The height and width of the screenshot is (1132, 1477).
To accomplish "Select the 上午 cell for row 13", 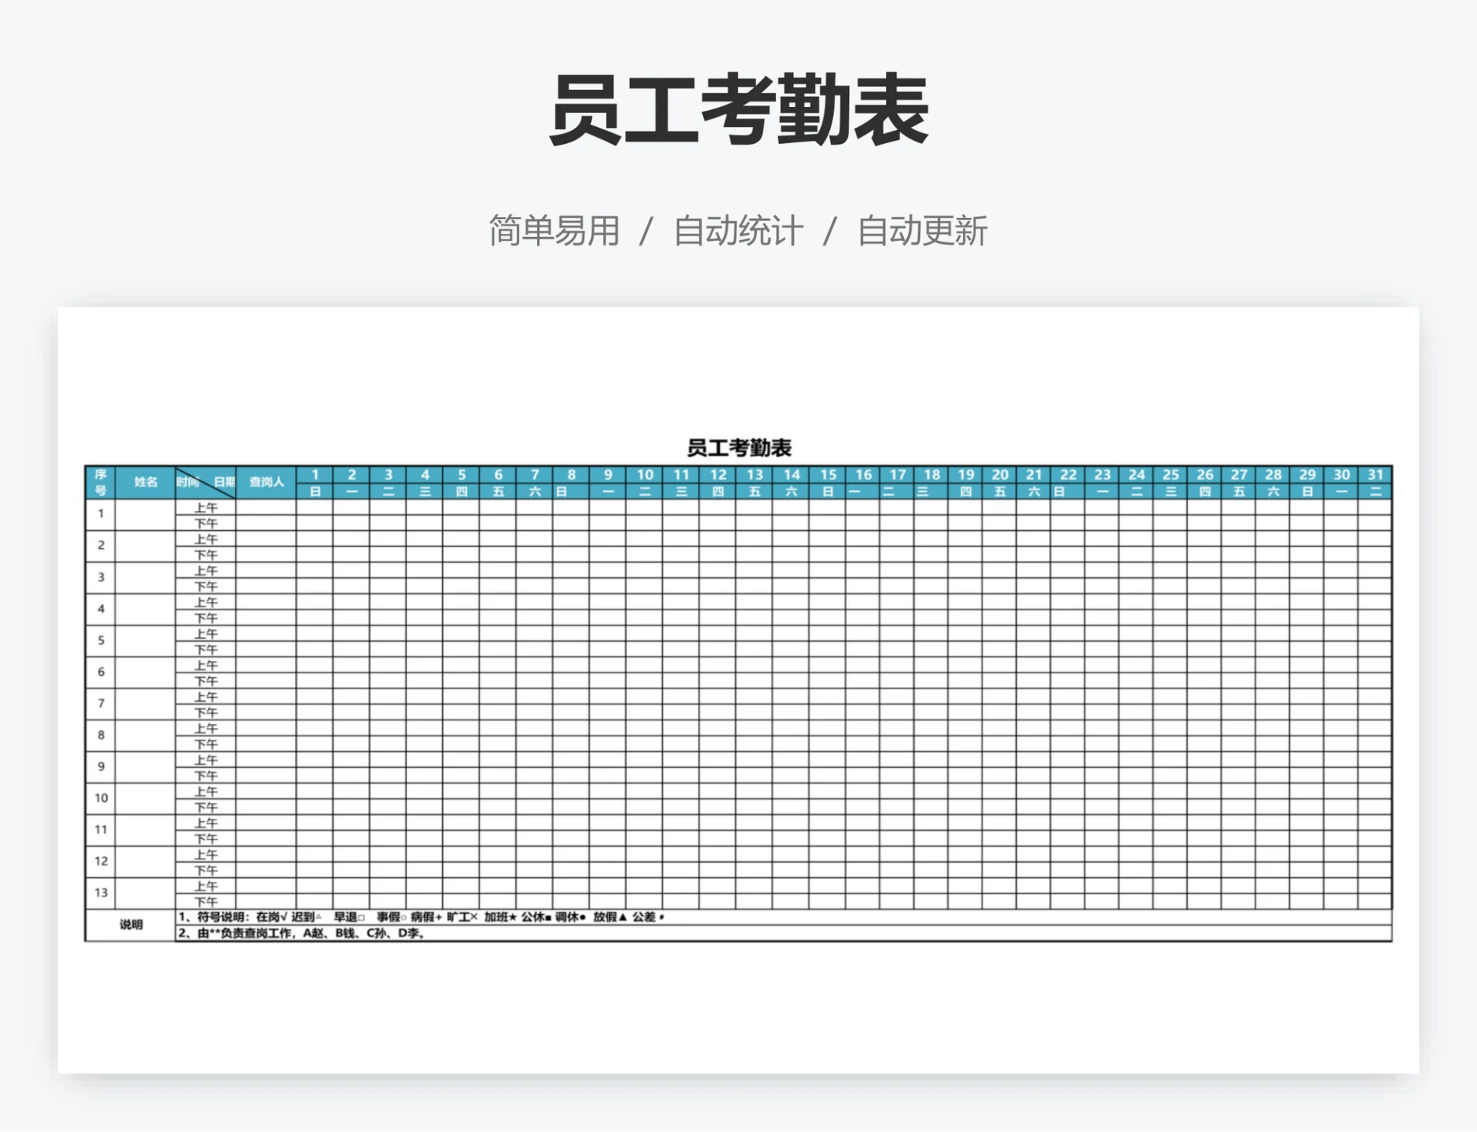I will tap(207, 887).
